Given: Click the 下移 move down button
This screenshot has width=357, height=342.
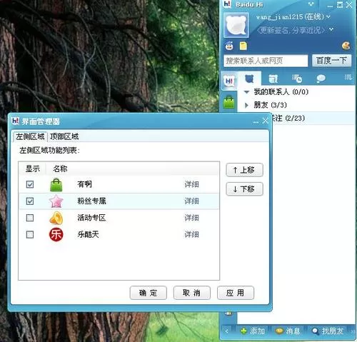Looking at the screenshot, I should point(244,189).
